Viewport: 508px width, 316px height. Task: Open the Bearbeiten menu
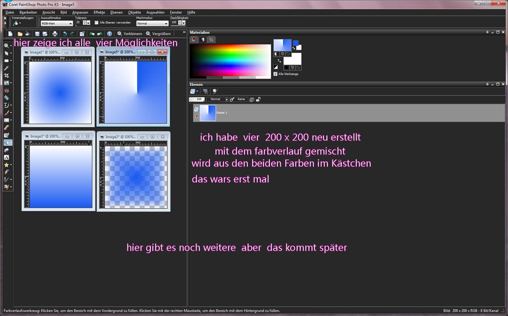(x=28, y=12)
